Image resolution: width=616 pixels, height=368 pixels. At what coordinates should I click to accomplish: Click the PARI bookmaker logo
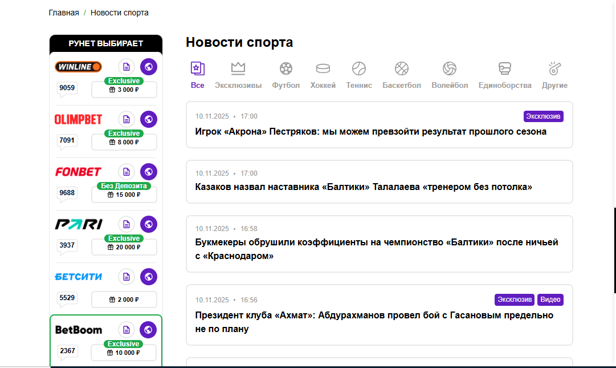click(x=79, y=224)
